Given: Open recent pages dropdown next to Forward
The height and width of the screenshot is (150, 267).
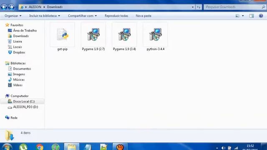Looking at the screenshot, I should click(x=17, y=7).
